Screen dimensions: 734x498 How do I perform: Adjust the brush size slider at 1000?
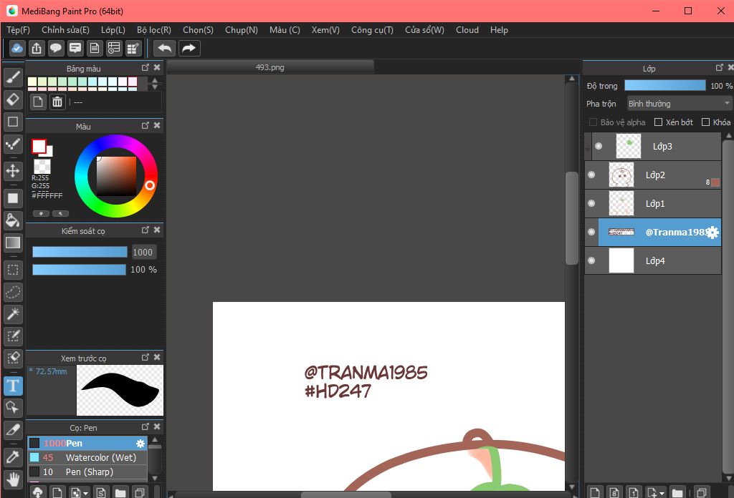tap(80, 253)
